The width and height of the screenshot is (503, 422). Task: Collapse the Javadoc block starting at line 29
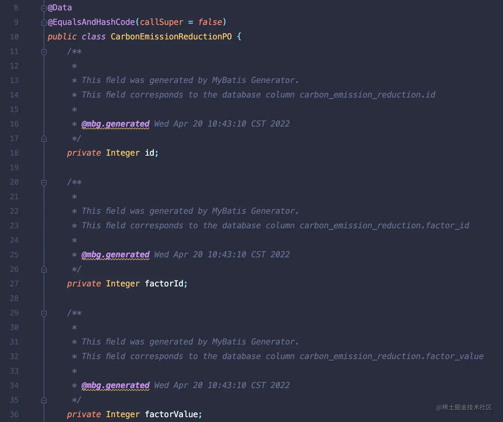tap(44, 313)
